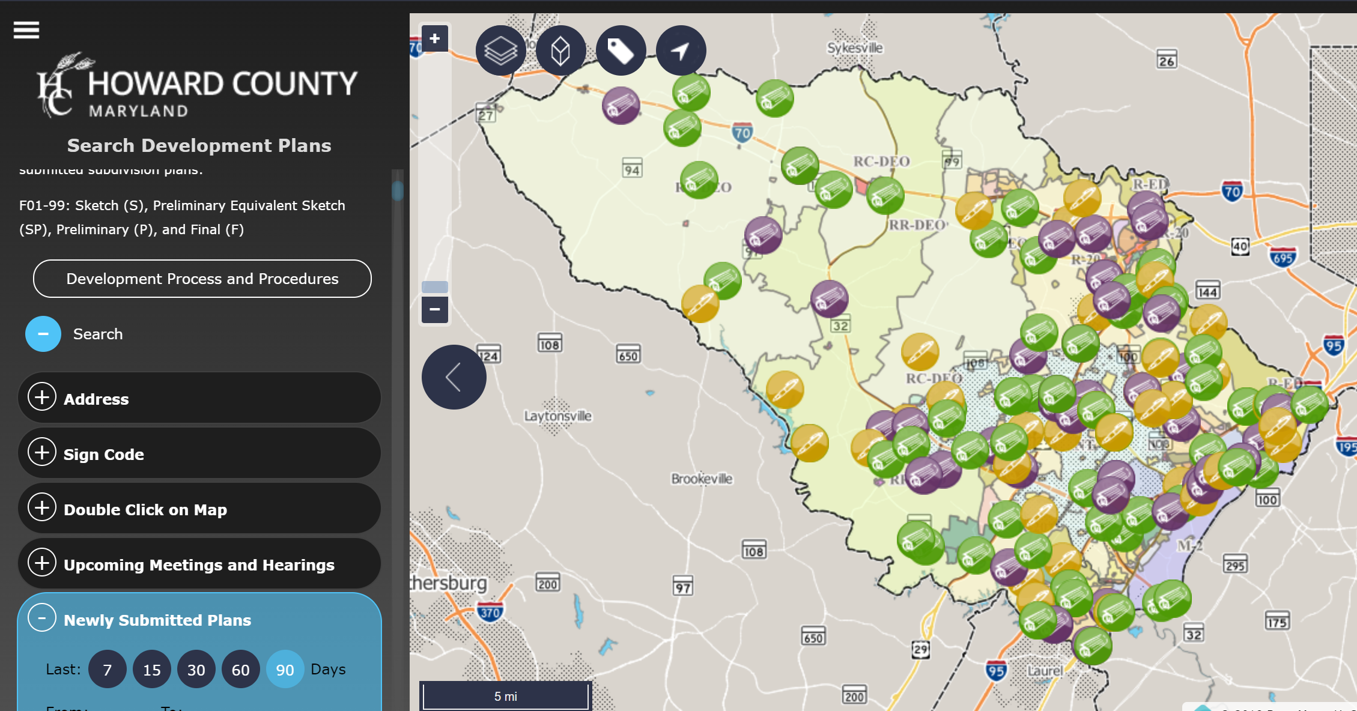Viewport: 1357px width, 711px height.
Task: Select yellow marker left of route 144
Action: click(1155, 280)
